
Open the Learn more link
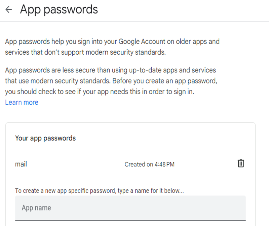[22, 102]
